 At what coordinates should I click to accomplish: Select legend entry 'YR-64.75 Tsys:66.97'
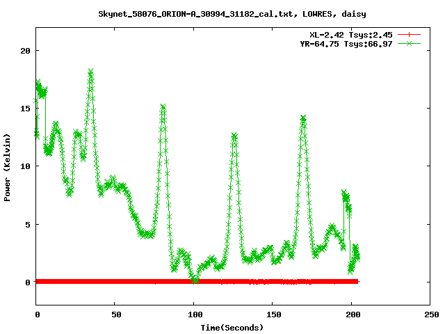[346, 44]
